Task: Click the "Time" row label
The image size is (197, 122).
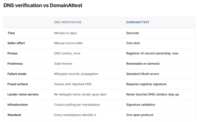Action: coord(11,33)
